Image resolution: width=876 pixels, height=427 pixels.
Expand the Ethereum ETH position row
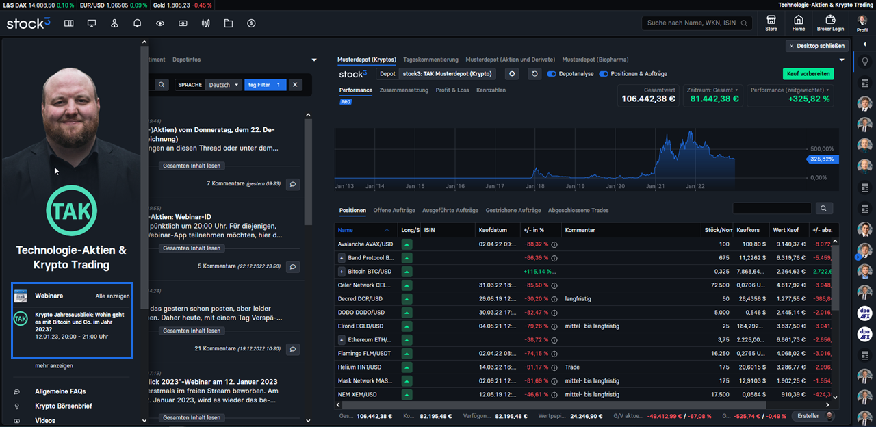click(342, 340)
